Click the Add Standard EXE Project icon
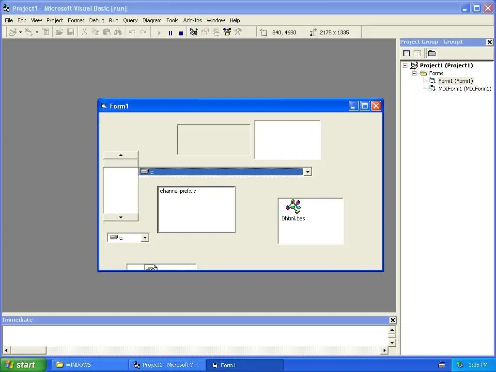Image resolution: width=496 pixels, height=372 pixels. 13,32
